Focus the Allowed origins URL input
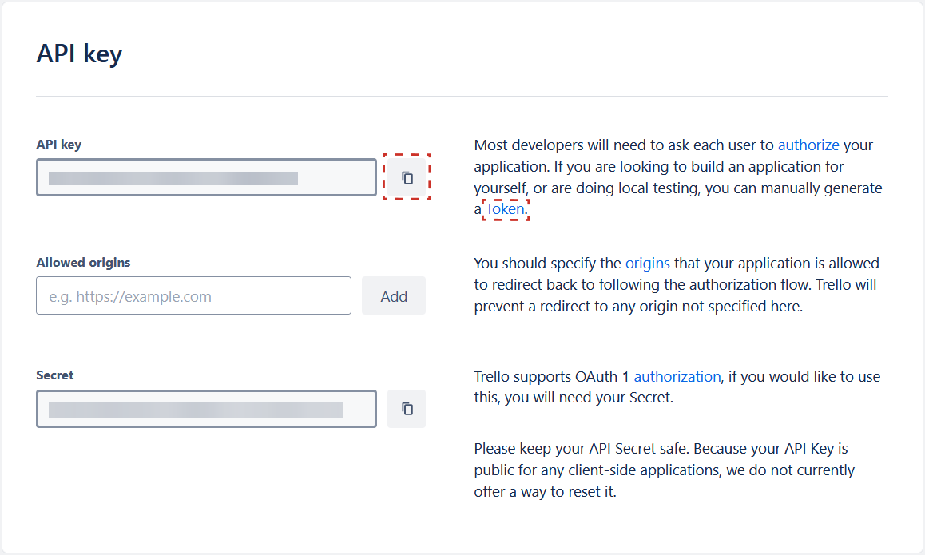Viewport: 925px width, 555px height. pos(193,295)
